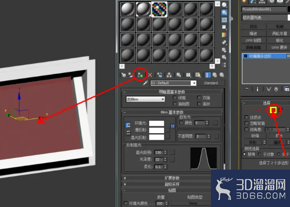
Task: Check 按角度 (By Angle) checkbox
Action: click(246, 130)
